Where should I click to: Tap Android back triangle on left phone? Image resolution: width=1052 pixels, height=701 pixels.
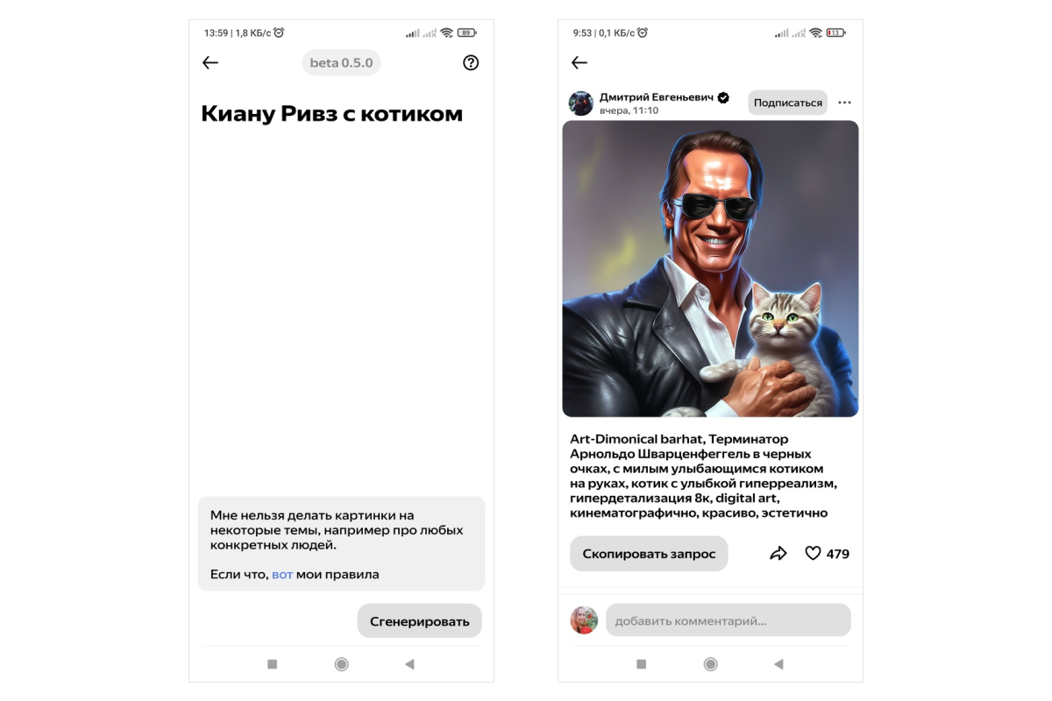pyautogui.click(x=409, y=664)
